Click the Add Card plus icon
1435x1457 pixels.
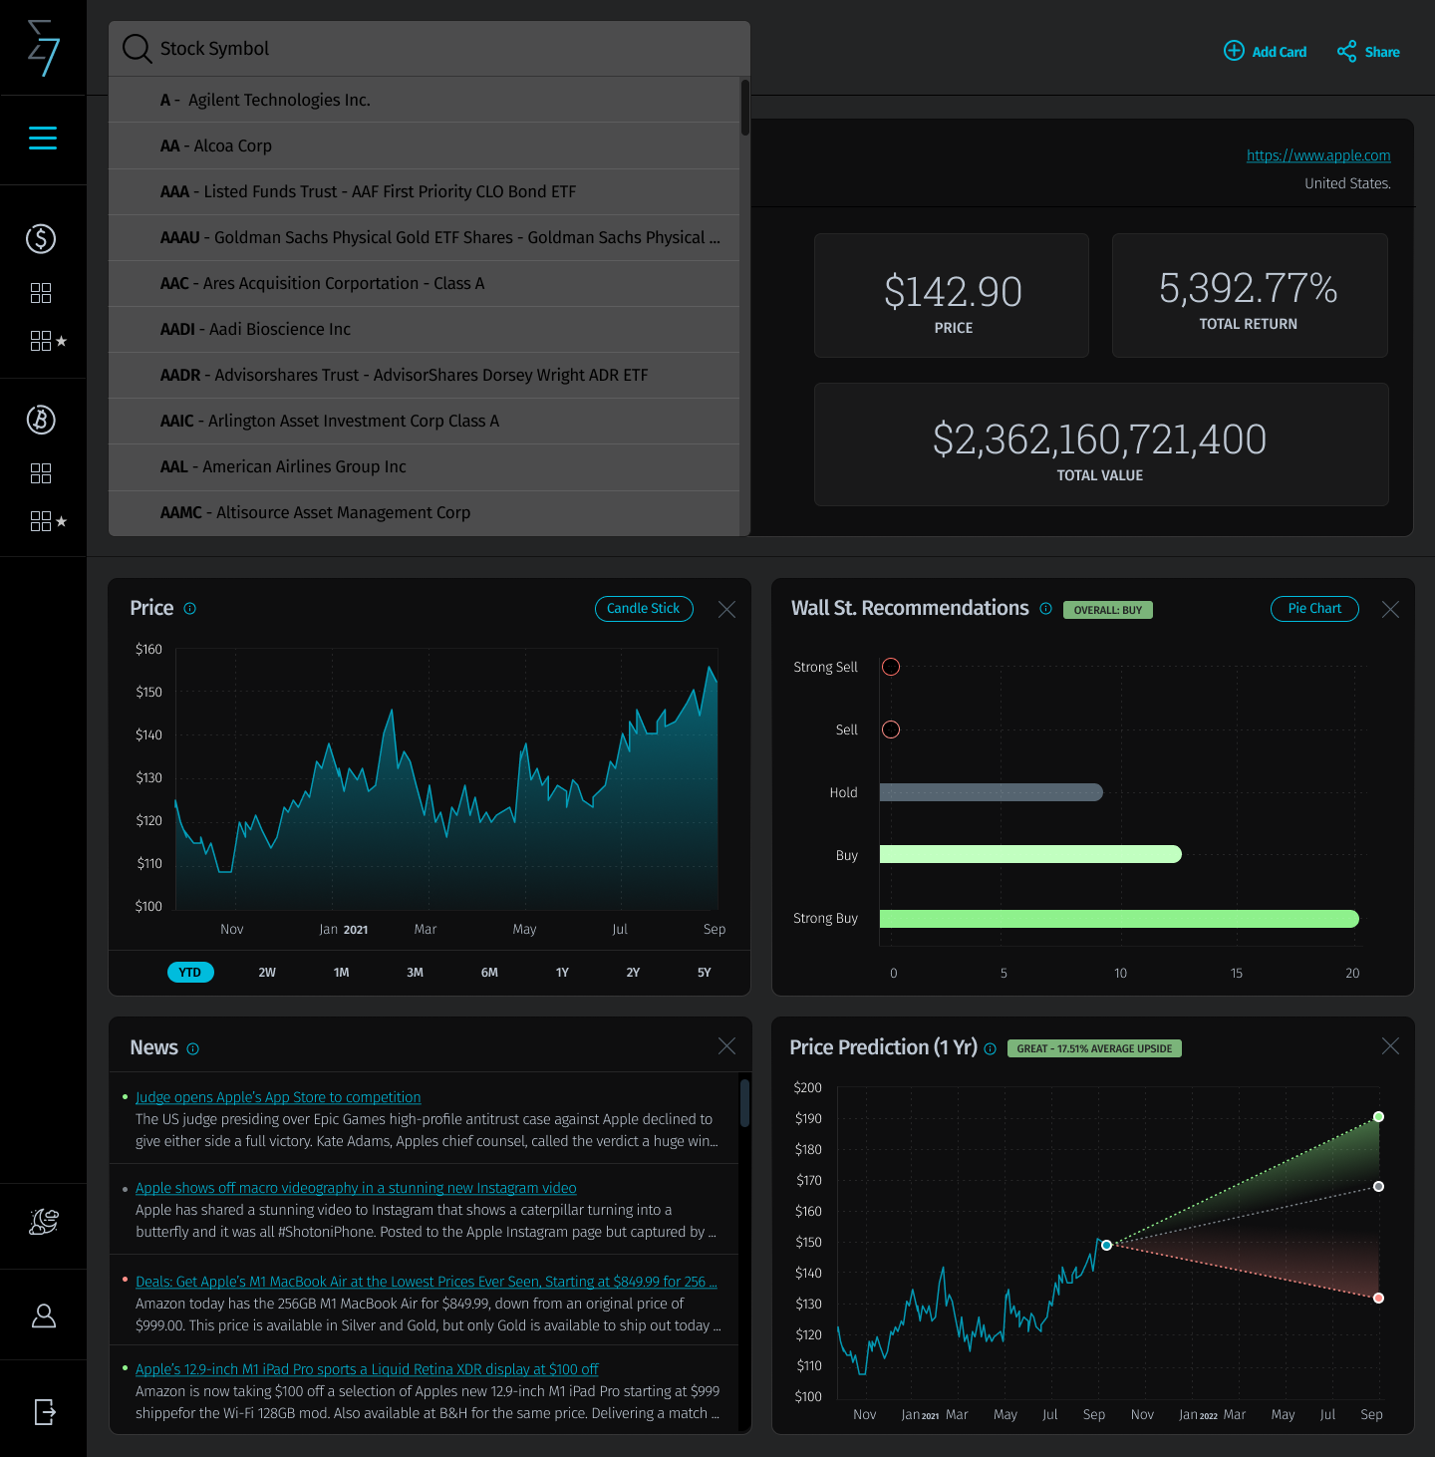point(1234,51)
